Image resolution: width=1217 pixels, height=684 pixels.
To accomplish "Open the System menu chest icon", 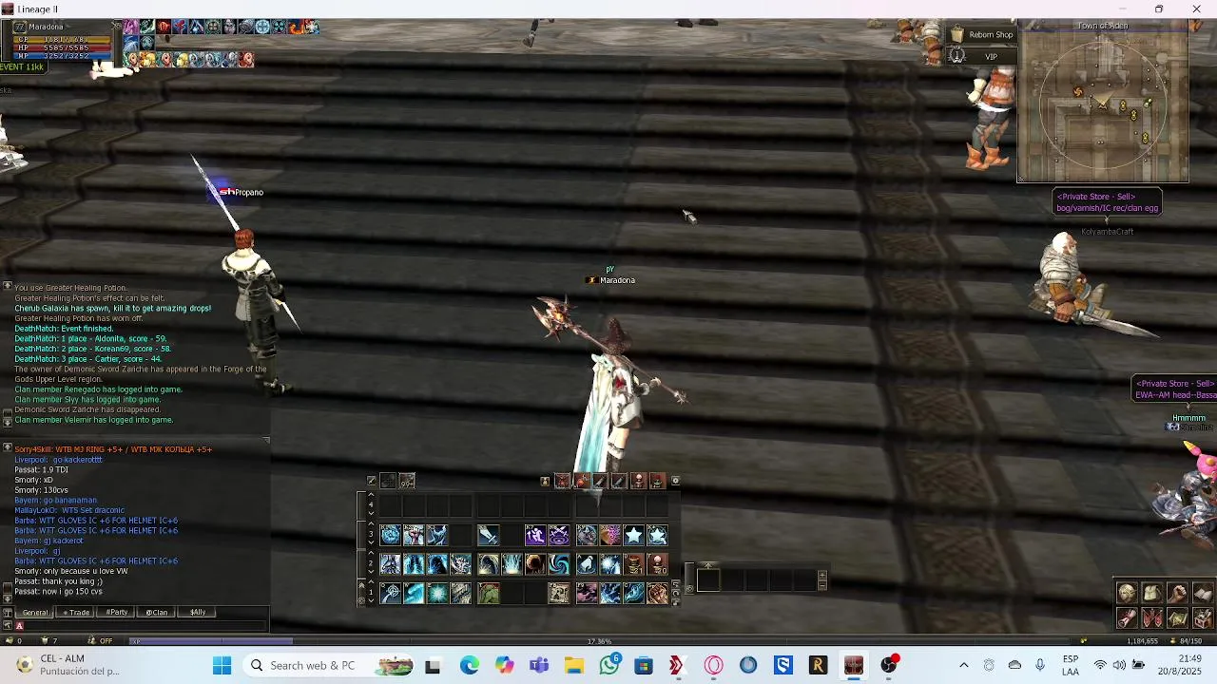I will [x=1203, y=618].
